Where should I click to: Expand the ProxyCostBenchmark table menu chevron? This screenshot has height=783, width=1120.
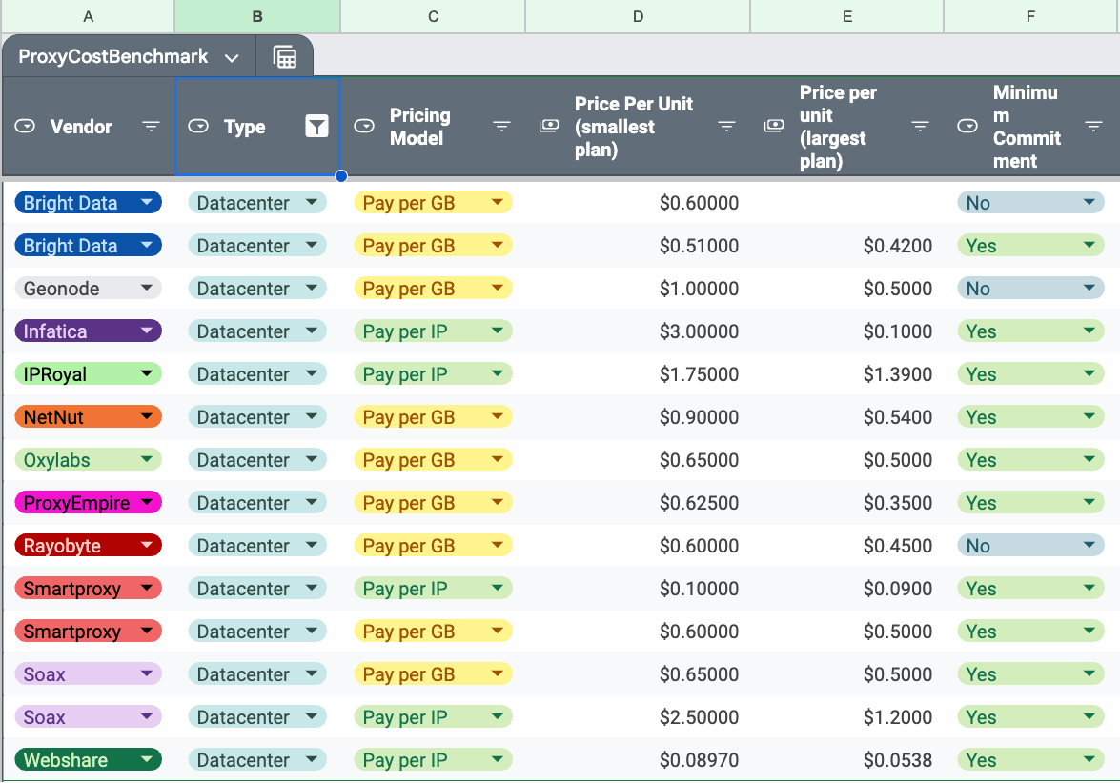coord(232,58)
